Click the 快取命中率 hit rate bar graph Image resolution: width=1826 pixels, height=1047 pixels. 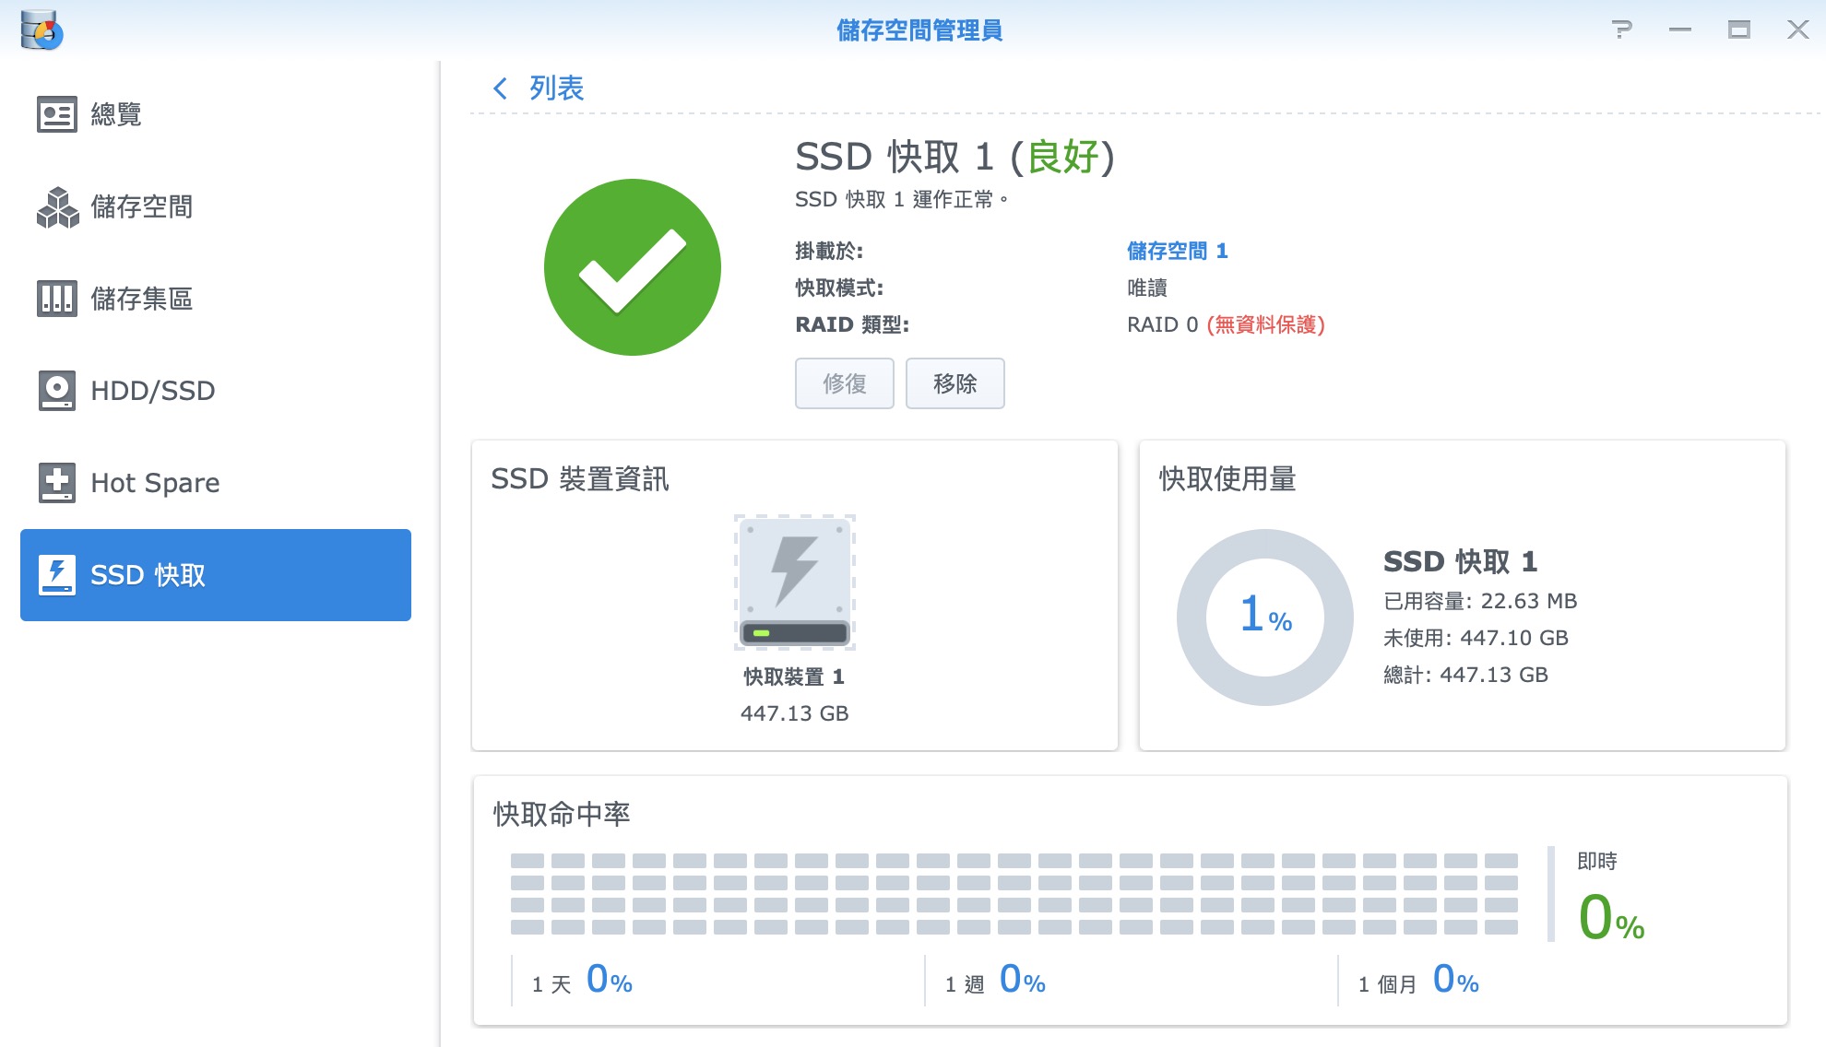[x=1014, y=893]
